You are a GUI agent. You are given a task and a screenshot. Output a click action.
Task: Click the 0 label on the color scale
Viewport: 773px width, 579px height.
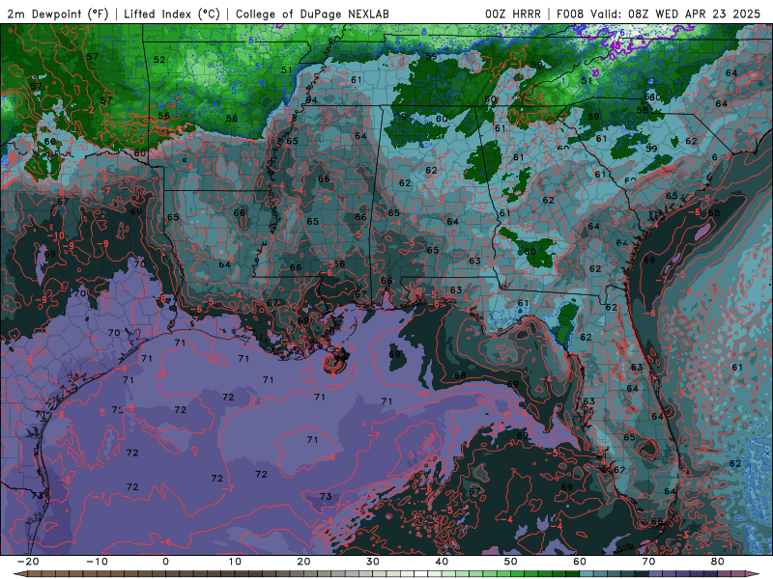click(165, 562)
